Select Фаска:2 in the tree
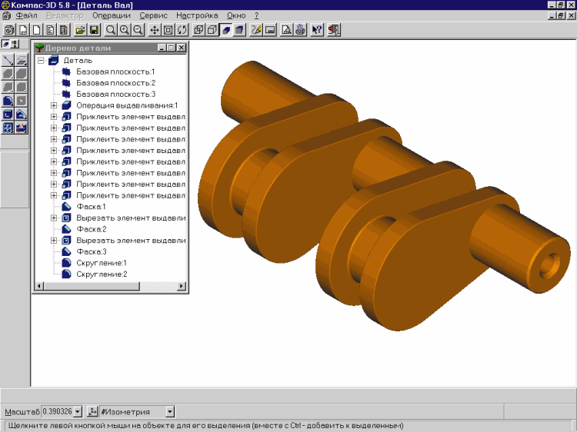577x432 pixels. point(92,229)
